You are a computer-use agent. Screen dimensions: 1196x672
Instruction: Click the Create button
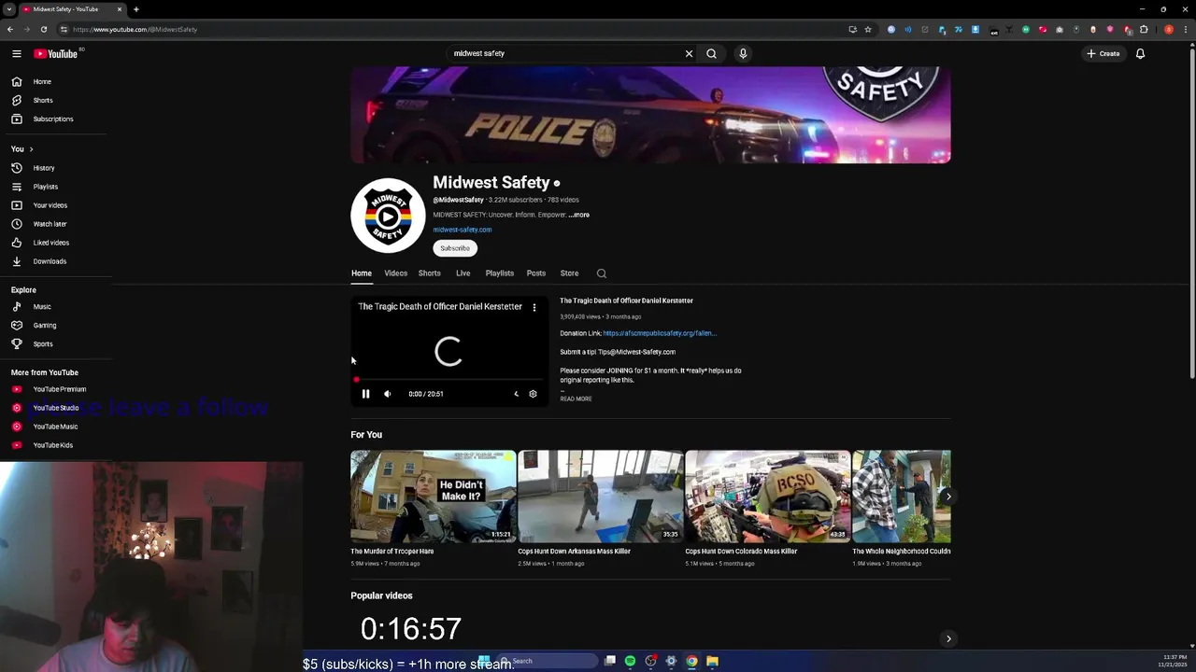click(1103, 53)
